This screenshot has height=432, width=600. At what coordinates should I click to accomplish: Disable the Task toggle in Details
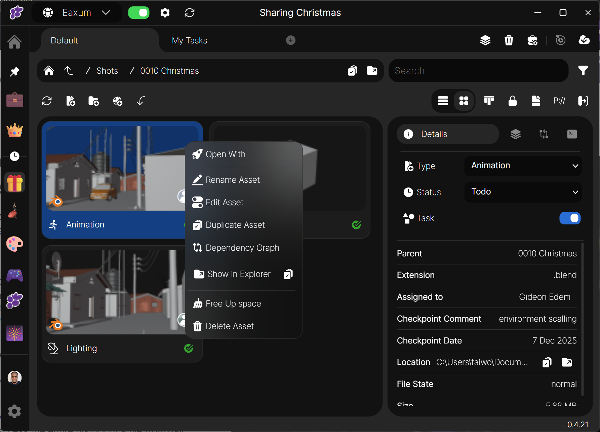570,218
